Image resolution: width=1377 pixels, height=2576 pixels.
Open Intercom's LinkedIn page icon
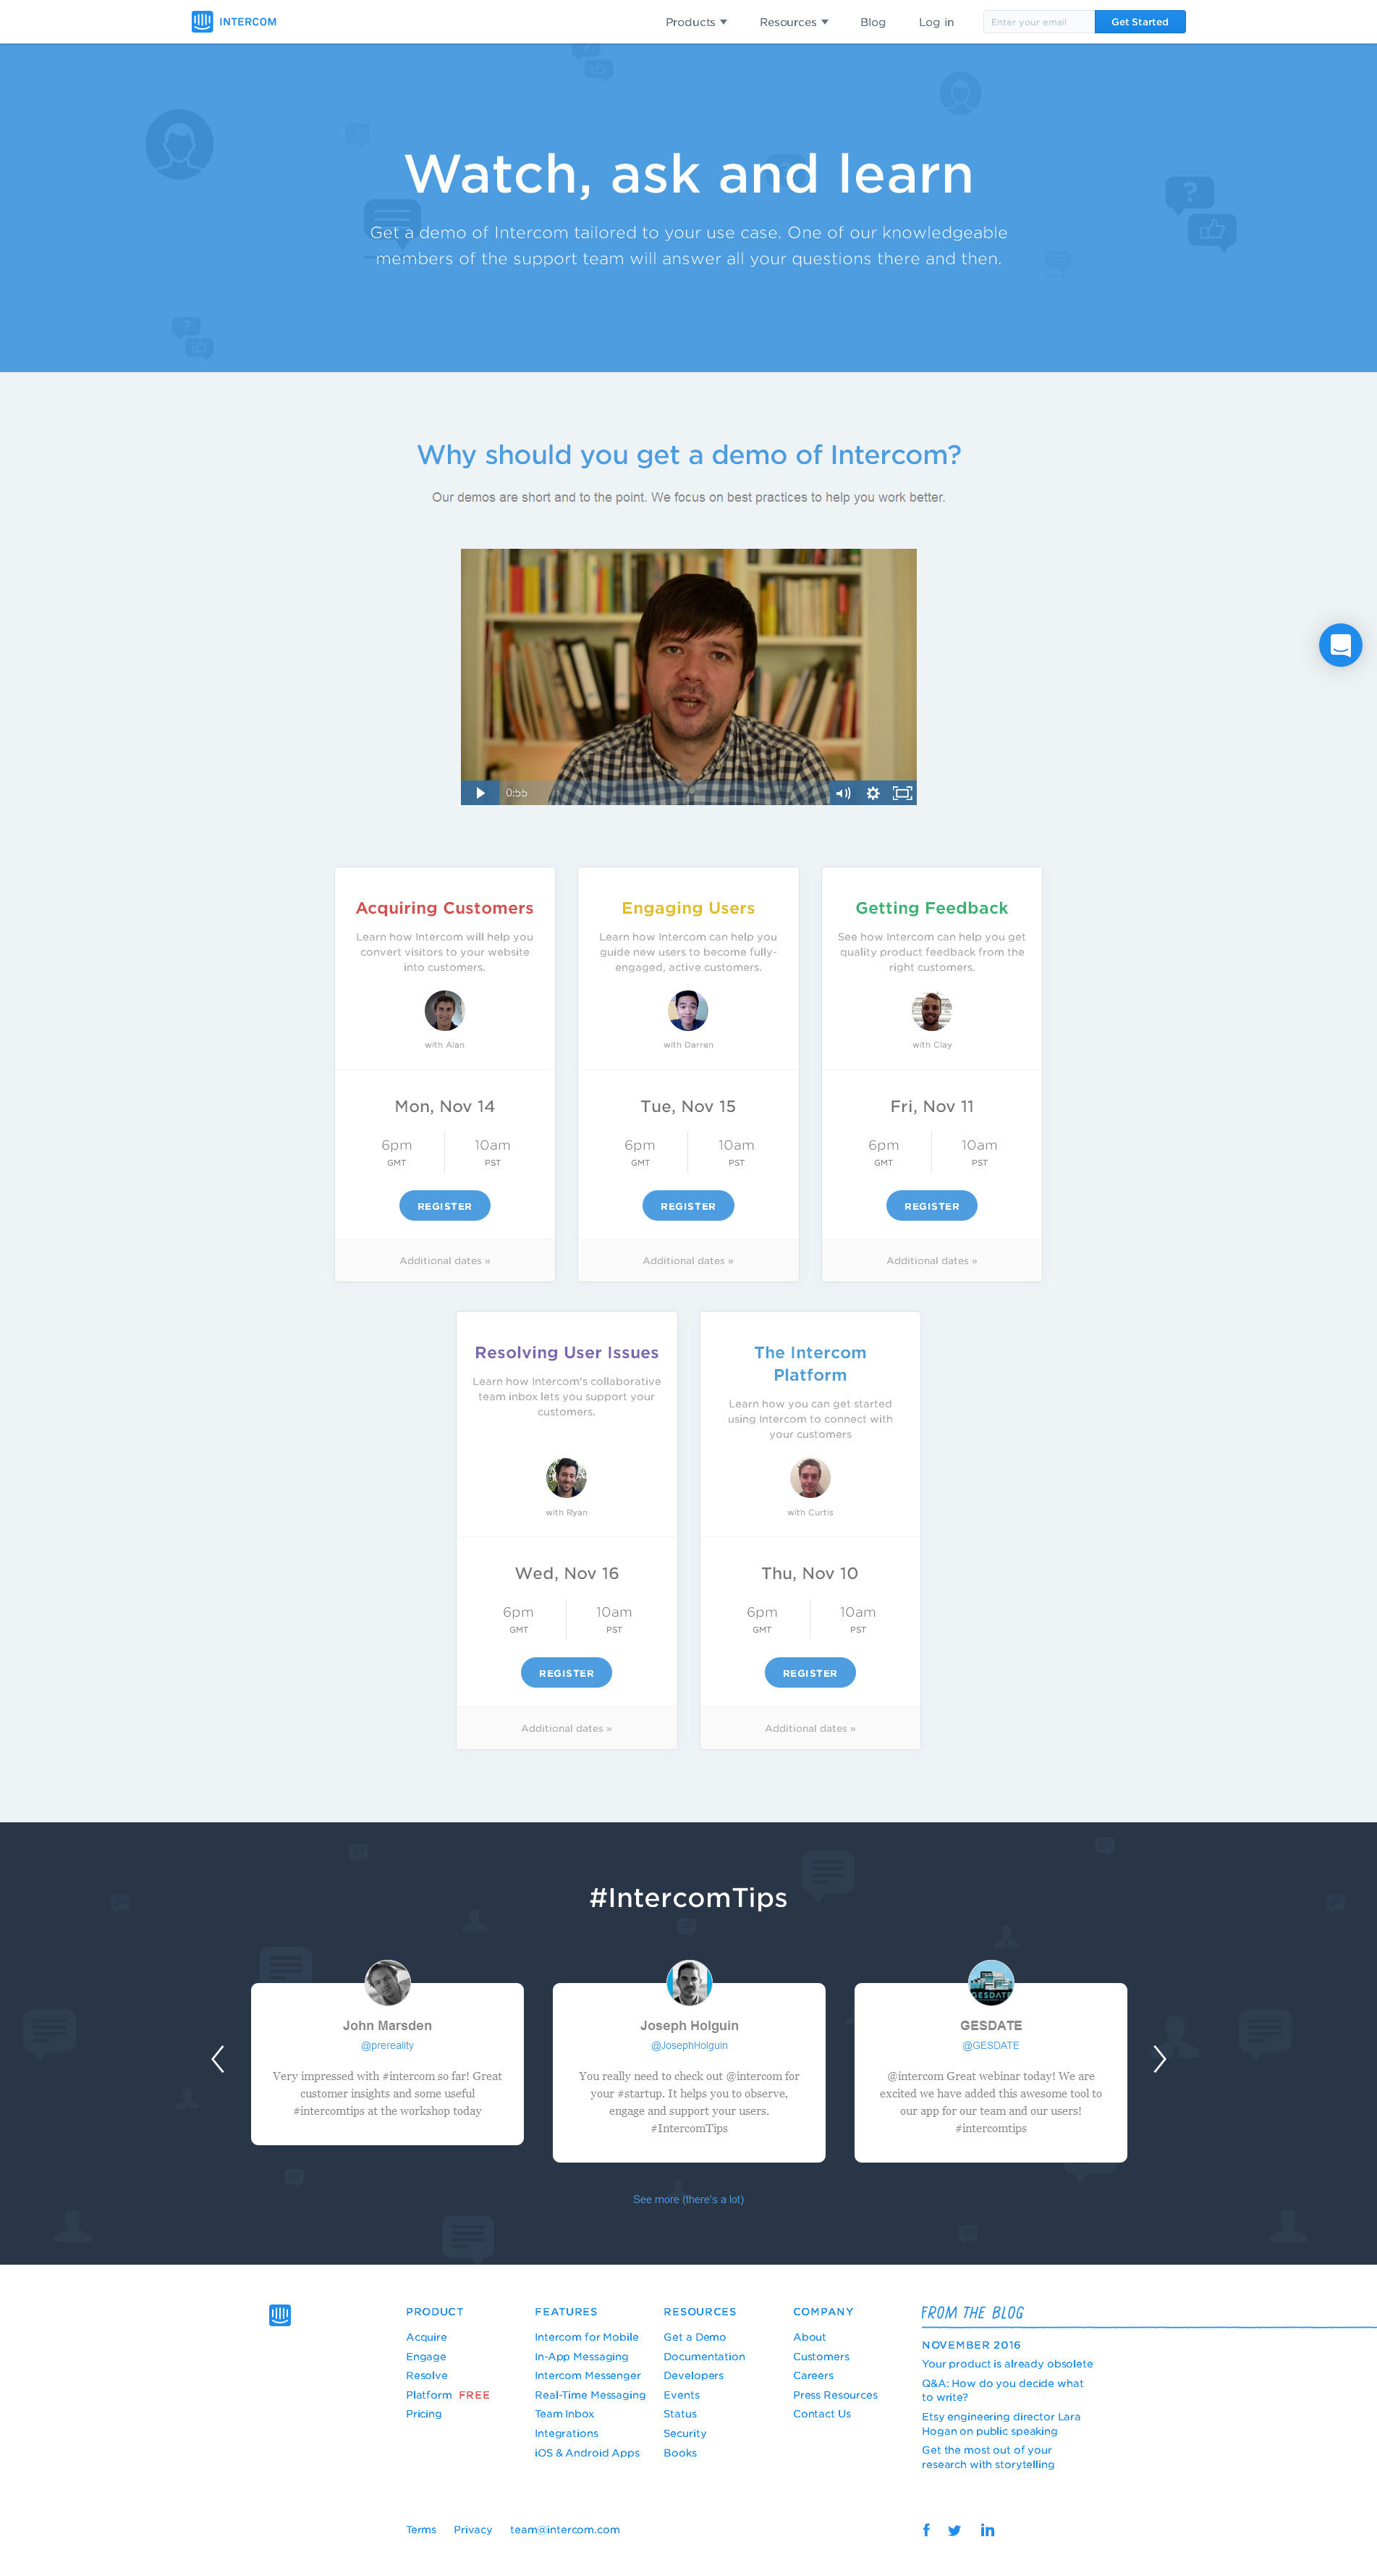[987, 2530]
